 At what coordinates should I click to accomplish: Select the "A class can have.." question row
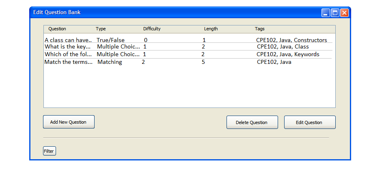pyautogui.click(x=68, y=40)
